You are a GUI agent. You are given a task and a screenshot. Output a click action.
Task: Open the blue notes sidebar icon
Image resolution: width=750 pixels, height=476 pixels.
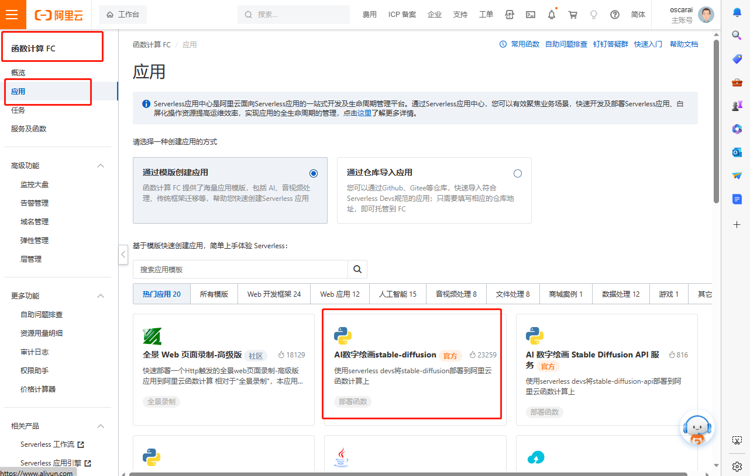737,199
